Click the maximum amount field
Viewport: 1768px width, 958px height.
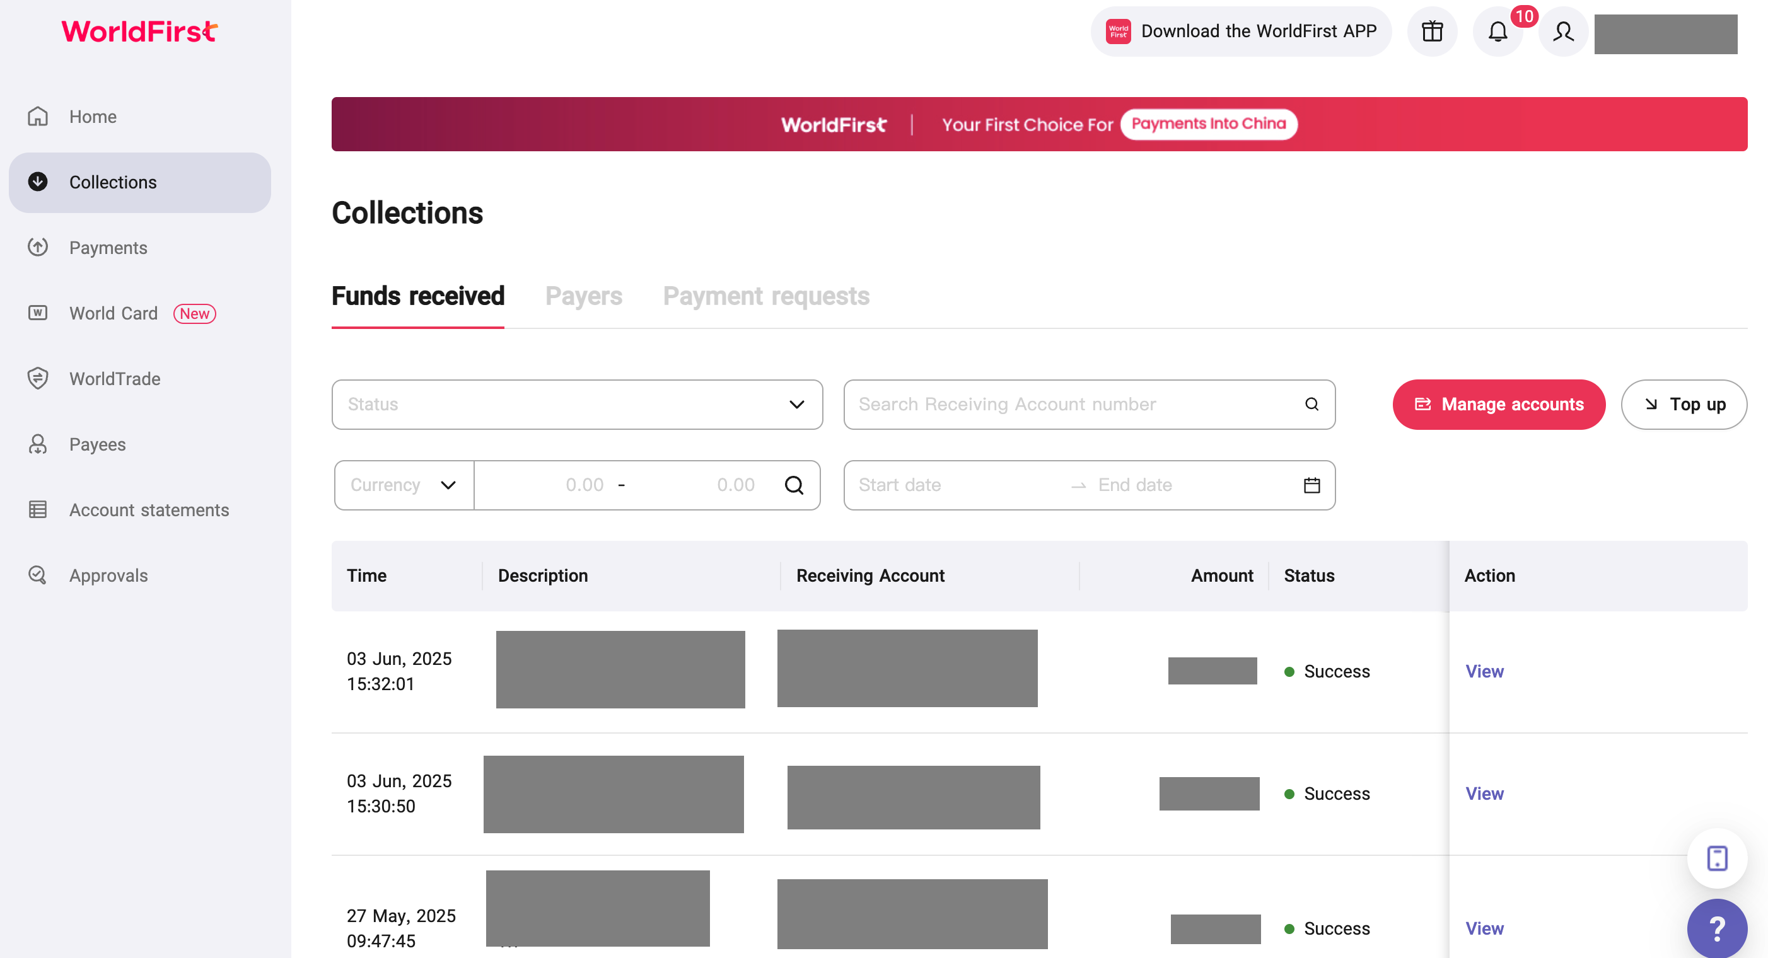pos(700,485)
